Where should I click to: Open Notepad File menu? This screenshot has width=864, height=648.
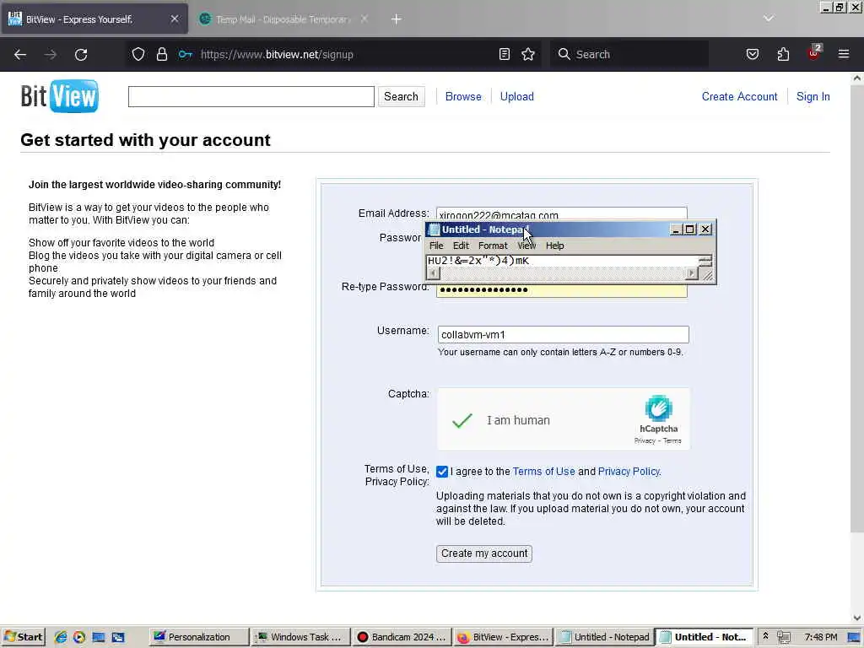pos(436,246)
